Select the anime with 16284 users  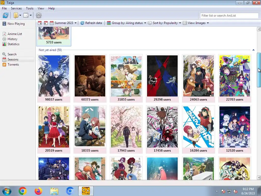[x=198, y=129]
